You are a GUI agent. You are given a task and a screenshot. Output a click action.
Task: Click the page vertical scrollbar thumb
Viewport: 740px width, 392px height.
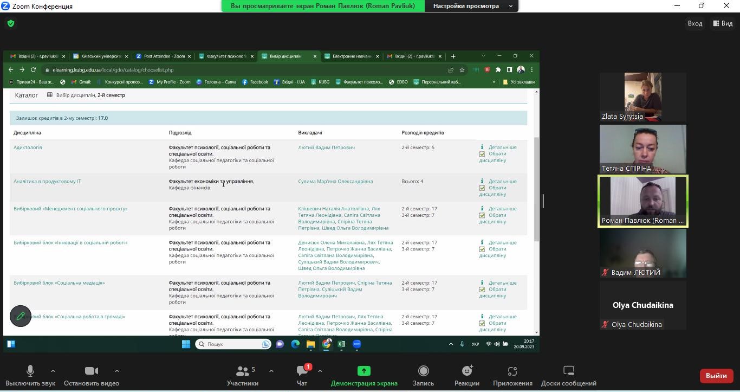pos(537,189)
